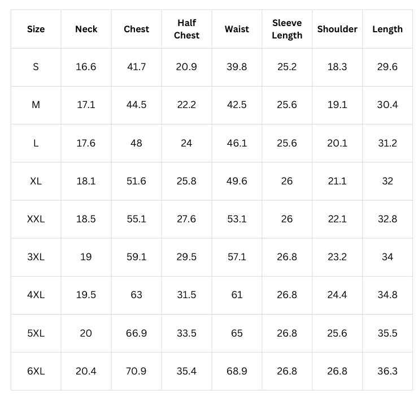Select the waist value 46.1

point(237,143)
